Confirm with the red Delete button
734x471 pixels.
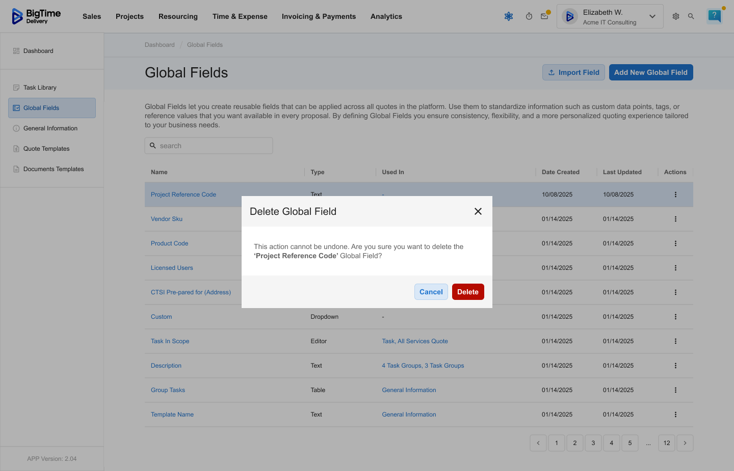(467, 292)
